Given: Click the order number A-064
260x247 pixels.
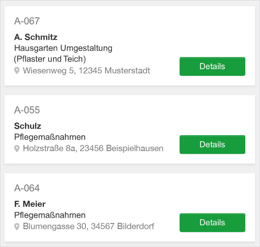Looking at the screenshot, I should (27, 188).
